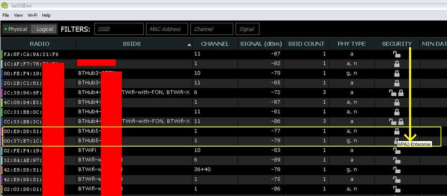Click lock icon in 00:FE:F4:19 row

pos(396,73)
